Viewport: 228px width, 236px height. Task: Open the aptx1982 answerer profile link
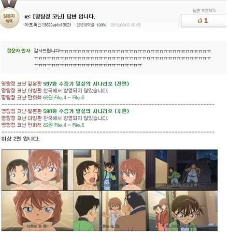(48, 25)
